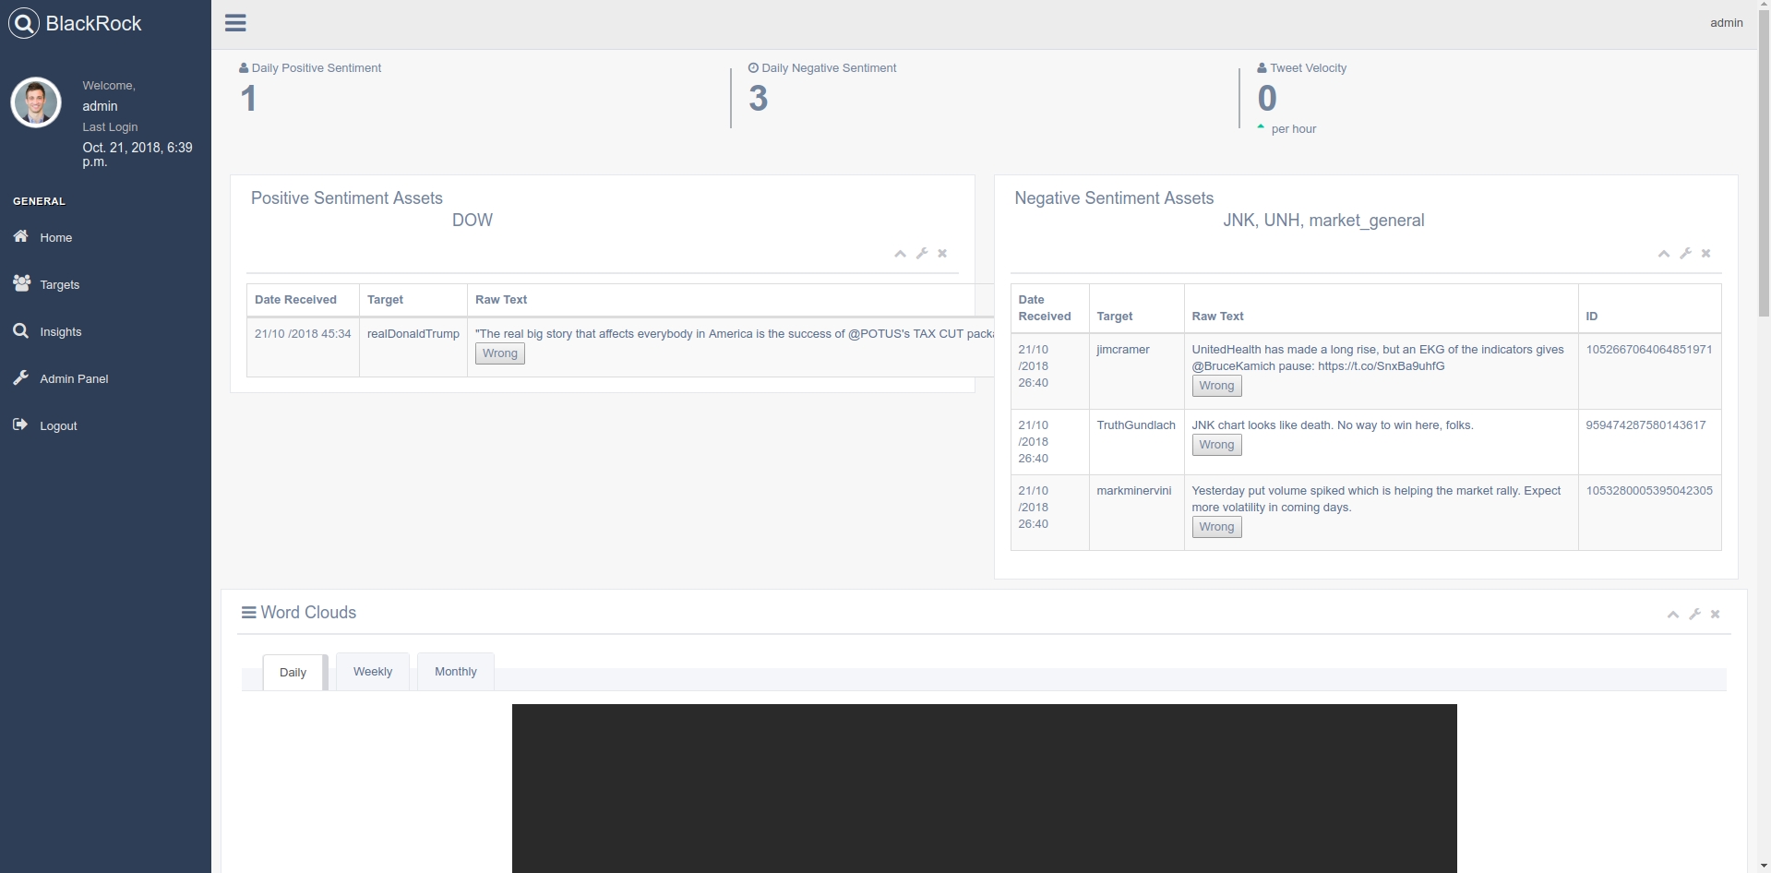Click Tweet Velocity user icon
The height and width of the screenshot is (873, 1771).
click(1262, 67)
